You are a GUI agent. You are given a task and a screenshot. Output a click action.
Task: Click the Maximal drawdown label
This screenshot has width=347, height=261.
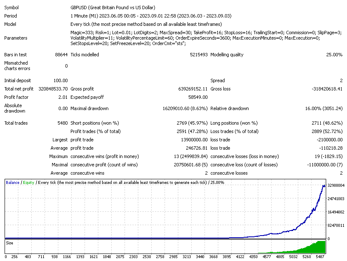pos(90,108)
